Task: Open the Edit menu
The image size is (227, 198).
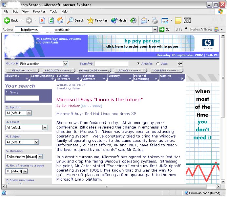Action: coord(15,12)
